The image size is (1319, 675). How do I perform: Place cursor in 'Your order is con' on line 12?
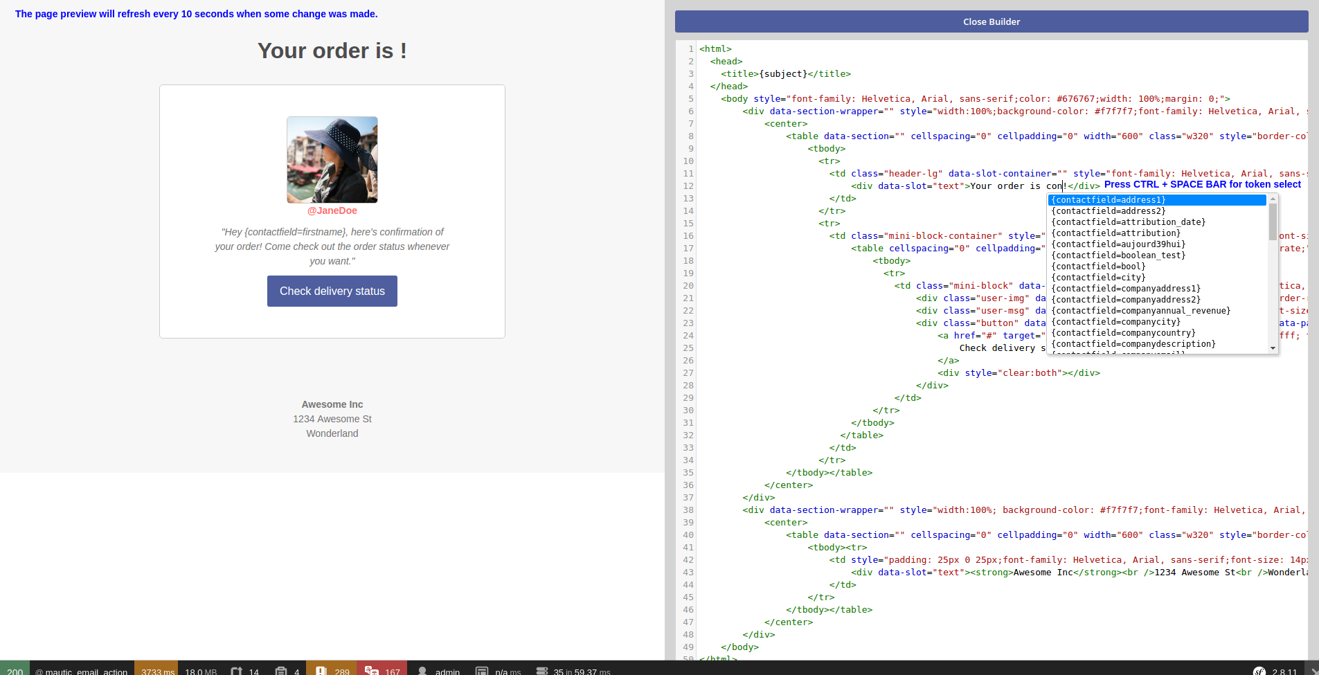[1016, 186]
